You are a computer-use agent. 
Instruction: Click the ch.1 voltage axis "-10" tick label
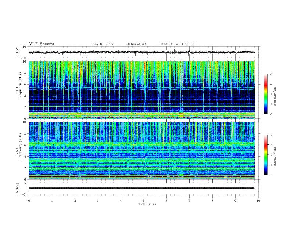tap(24, 58)
